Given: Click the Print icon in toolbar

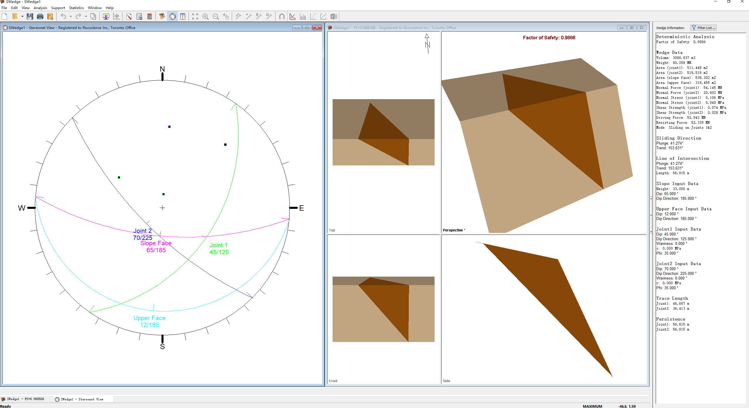Looking at the screenshot, I should [40, 16].
